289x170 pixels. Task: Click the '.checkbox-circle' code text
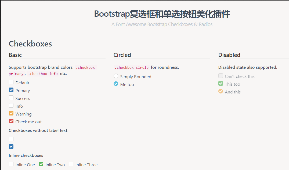[x=131, y=67]
